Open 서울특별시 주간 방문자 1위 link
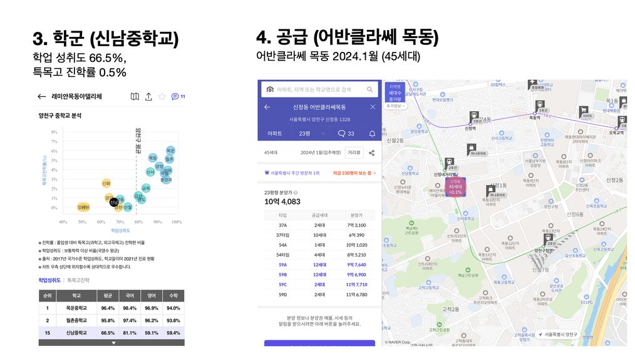Image resolution: width=635 pixels, height=356 pixels. (x=292, y=173)
